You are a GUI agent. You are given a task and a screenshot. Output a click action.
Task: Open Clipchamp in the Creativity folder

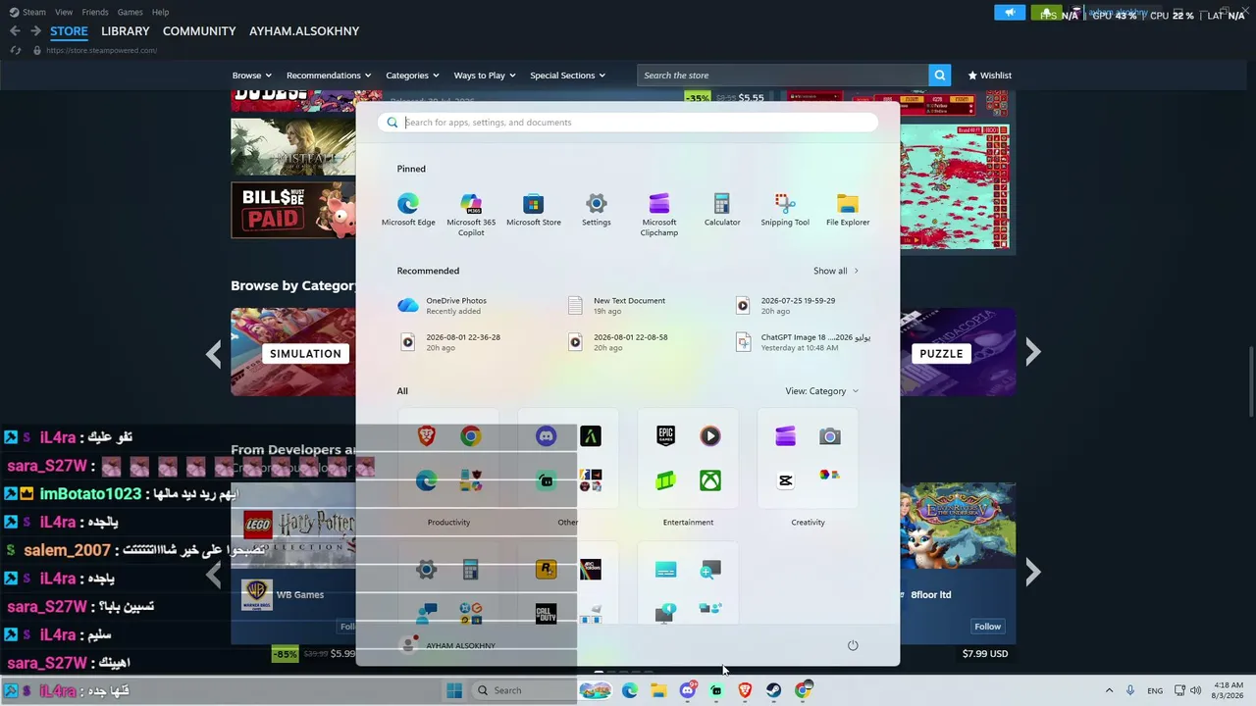(x=785, y=436)
